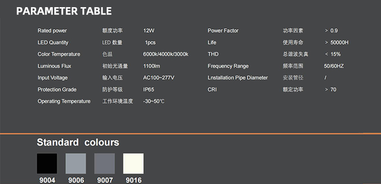Click the > 0.9 value
Viewport: 381px width, 184px height.
click(x=331, y=31)
